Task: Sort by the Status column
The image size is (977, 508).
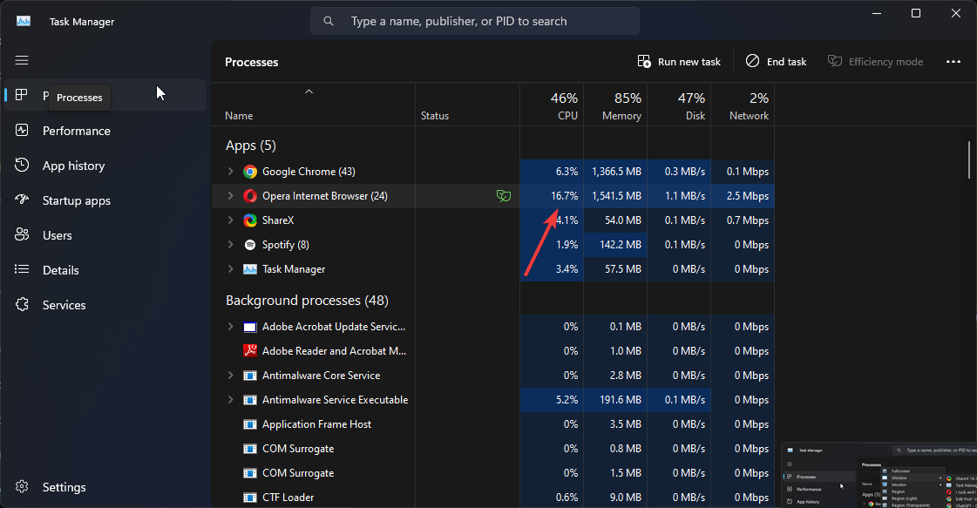Action: (x=435, y=116)
